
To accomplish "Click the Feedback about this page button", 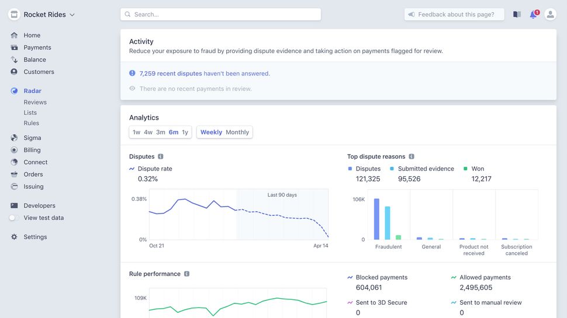I will 454,15.
